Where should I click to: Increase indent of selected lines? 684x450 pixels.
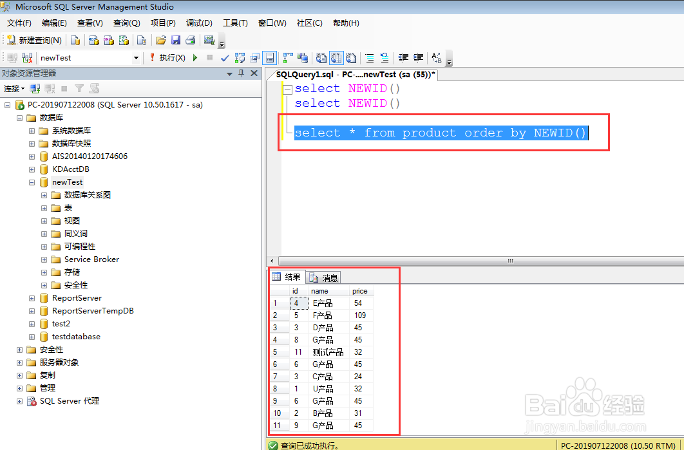(x=418, y=57)
